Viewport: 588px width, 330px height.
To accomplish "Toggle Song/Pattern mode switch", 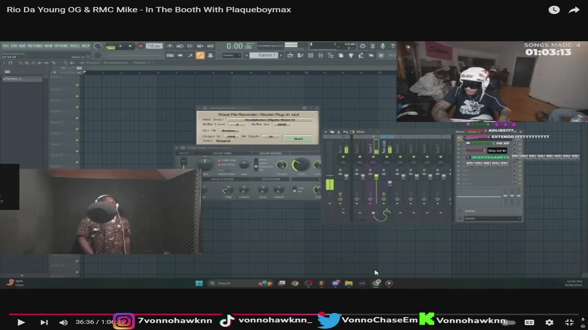I will 111,47.
